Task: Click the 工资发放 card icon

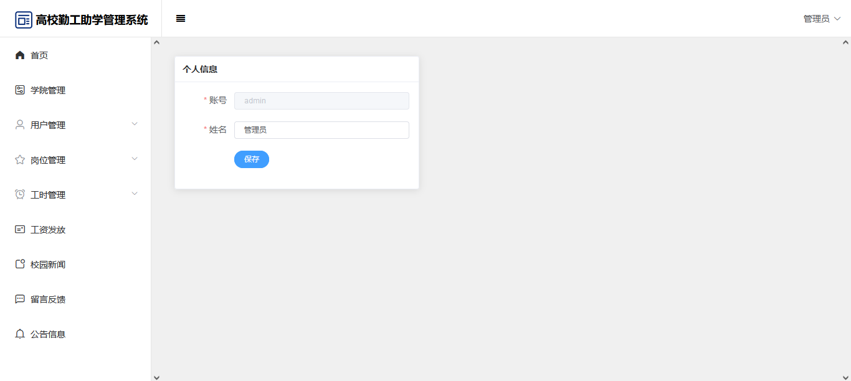Action: point(20,230)
